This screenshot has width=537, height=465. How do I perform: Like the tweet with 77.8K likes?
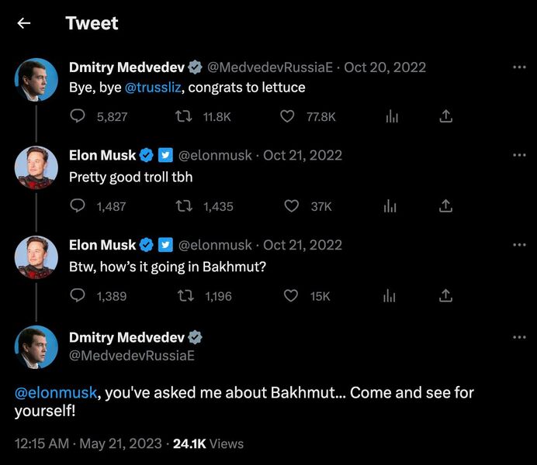pos(288,116)
